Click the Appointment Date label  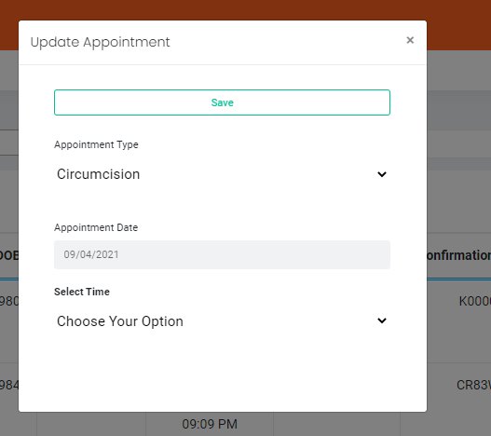[x=96, y=227]
